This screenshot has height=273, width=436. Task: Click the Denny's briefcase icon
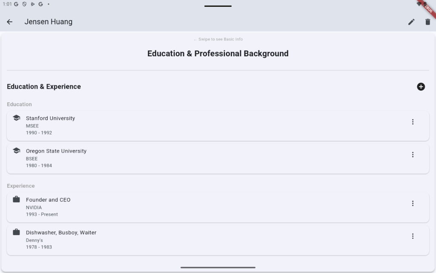click(17, 232)
